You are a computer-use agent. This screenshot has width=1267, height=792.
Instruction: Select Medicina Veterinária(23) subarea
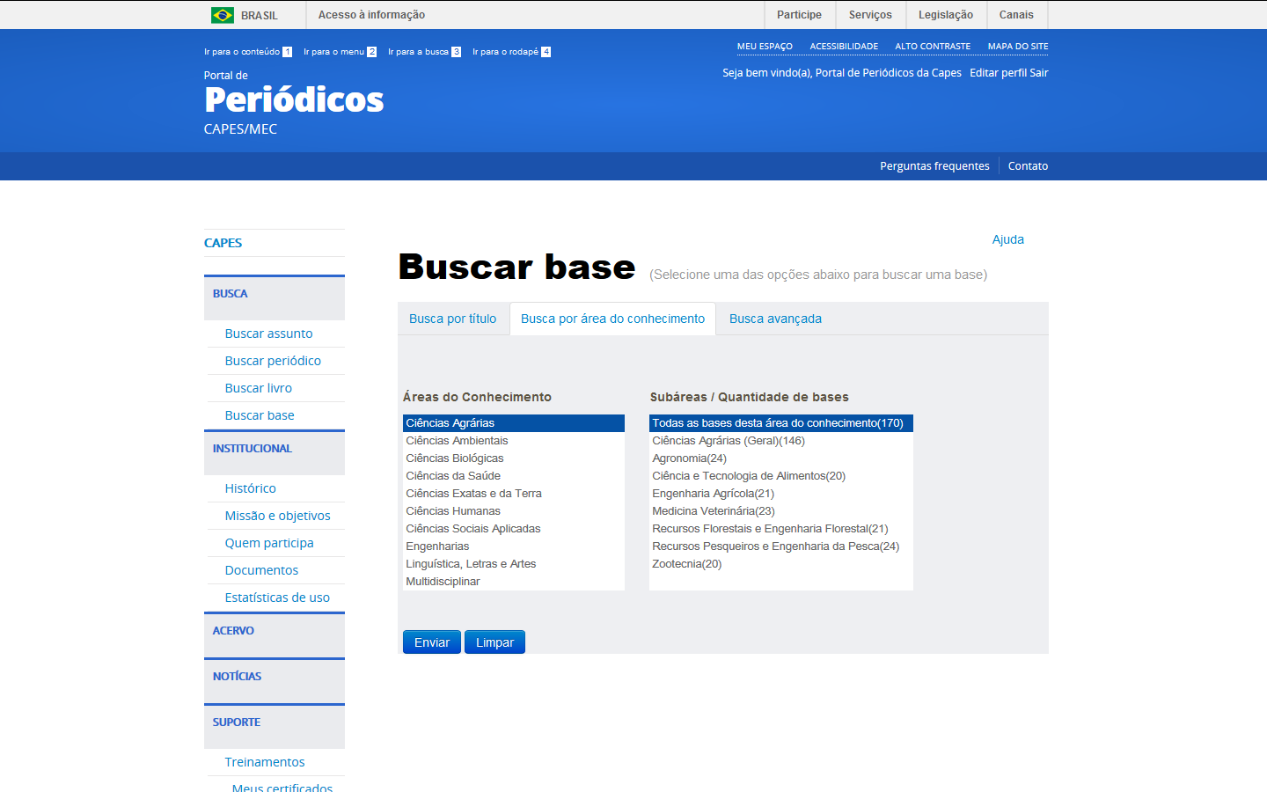tap(781, 511)
